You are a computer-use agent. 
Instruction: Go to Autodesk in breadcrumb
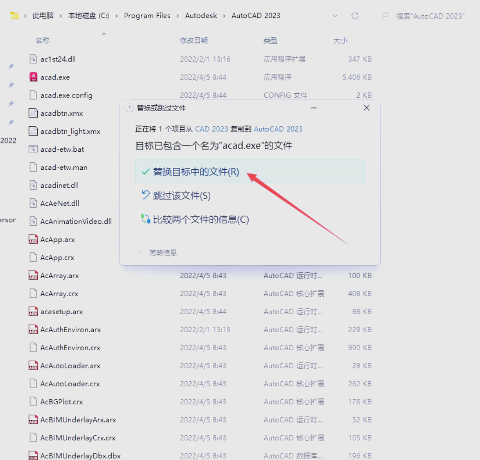pos(201,16)
